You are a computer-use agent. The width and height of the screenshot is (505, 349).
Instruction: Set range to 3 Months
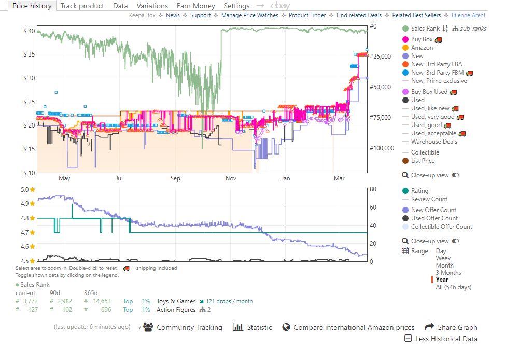(448, 273)
